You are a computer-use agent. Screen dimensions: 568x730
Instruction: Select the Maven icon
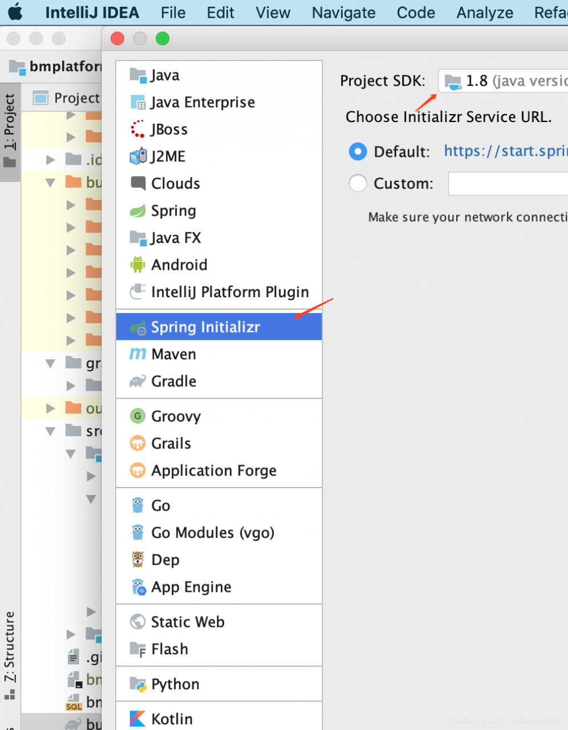coord(138,354)
